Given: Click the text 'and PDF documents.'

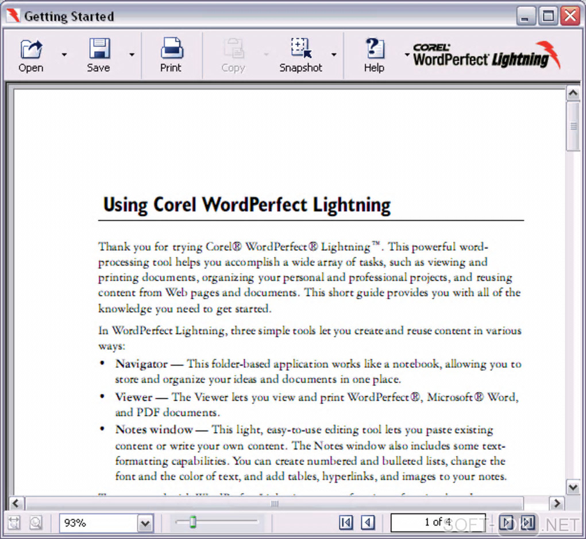Looking at the screenshot, I should click(167, 412).
